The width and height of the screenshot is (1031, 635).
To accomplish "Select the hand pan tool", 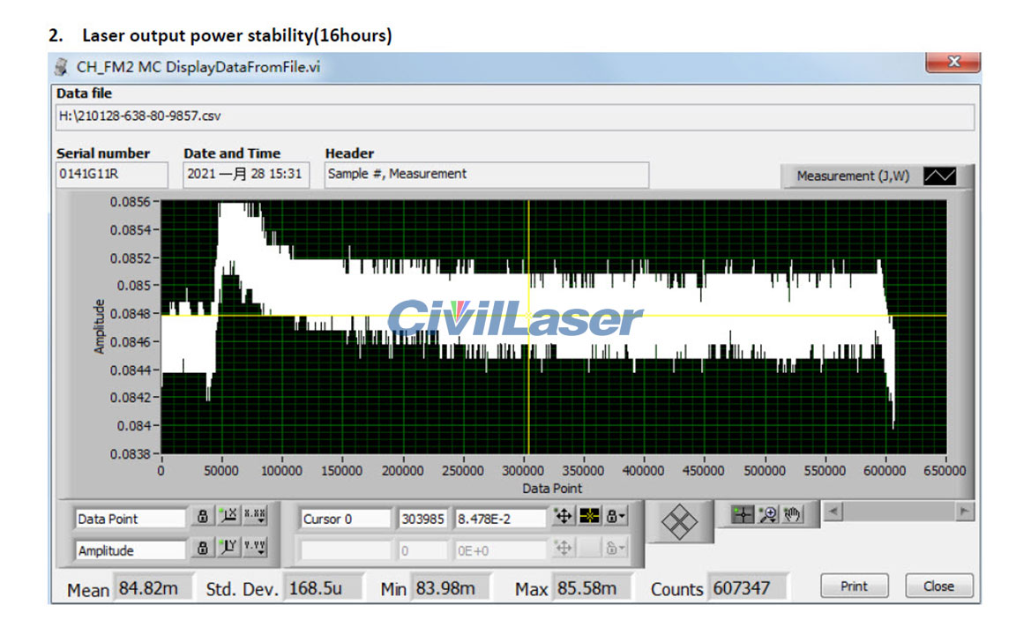I will point(791,514).
